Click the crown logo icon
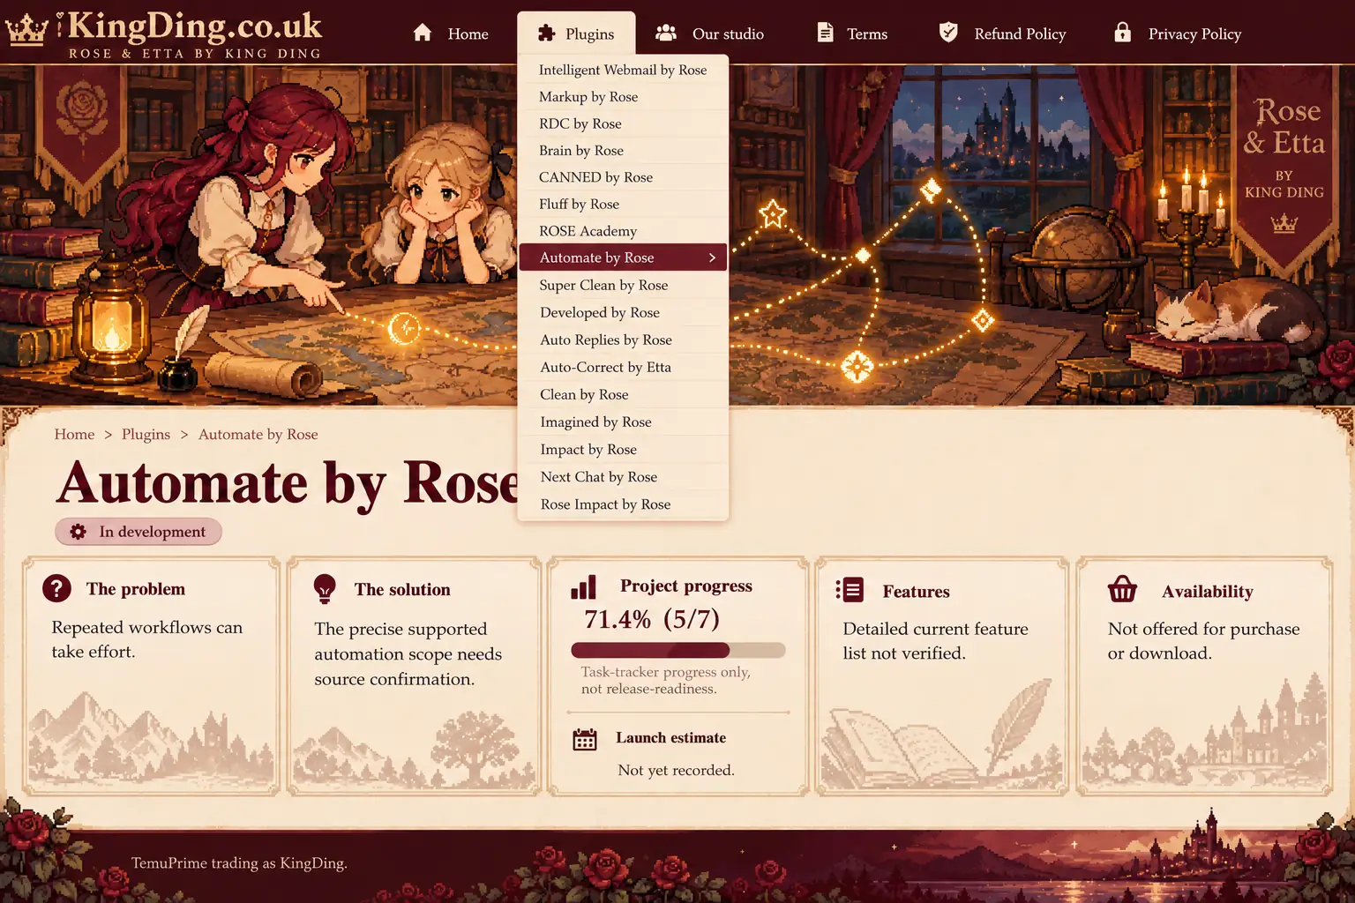 pos(26,30)
